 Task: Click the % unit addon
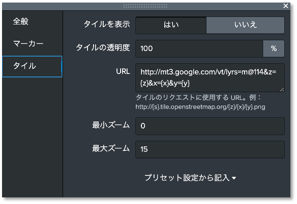point(274,48)
